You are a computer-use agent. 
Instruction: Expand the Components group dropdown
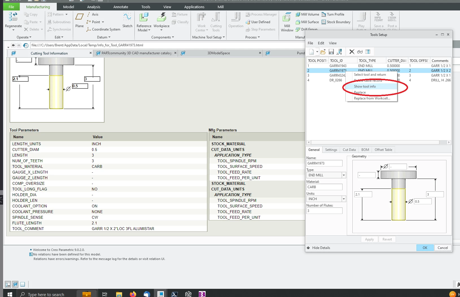click(x=163, y=37)
